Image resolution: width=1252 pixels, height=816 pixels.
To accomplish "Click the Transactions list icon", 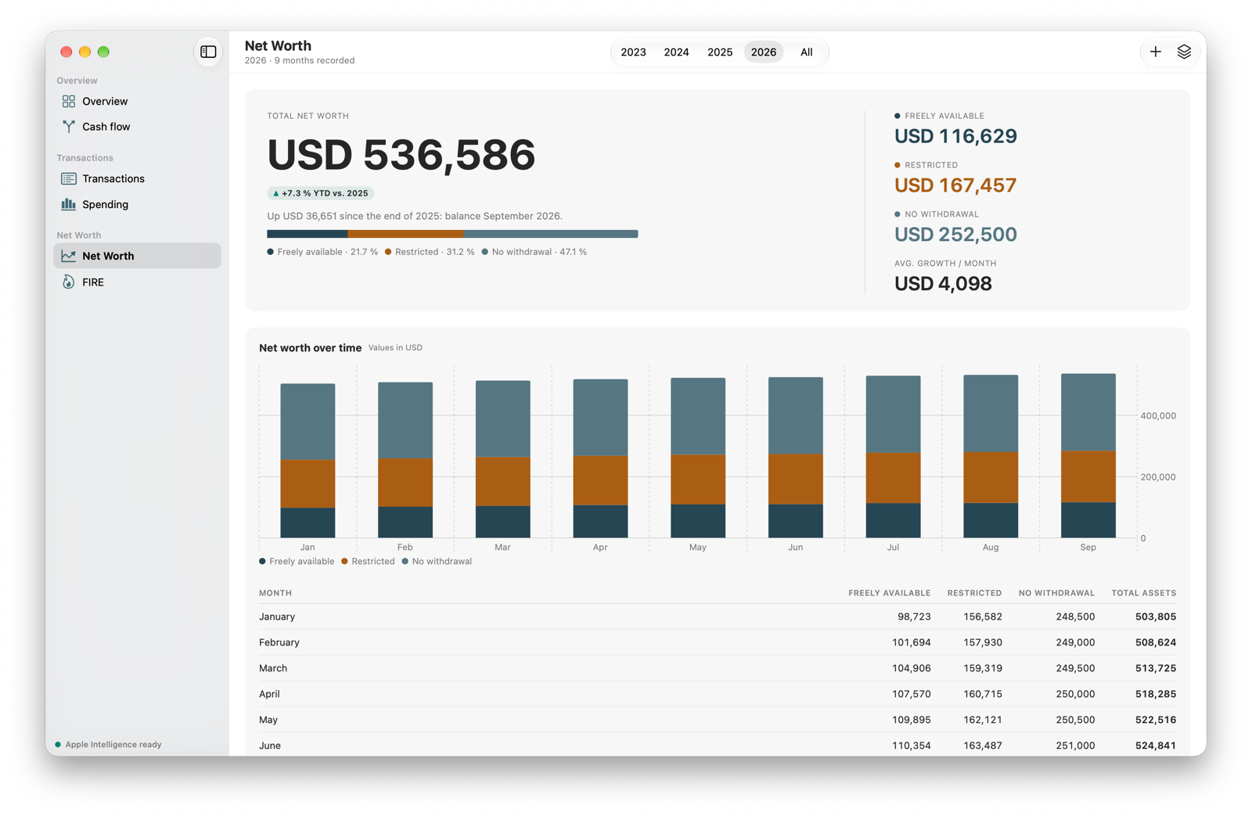I will (69, 178).
